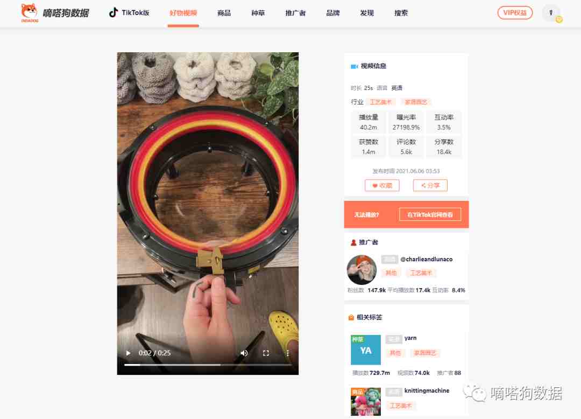Switch to the 推广者 tab
The height and width of the screenshot is (419, 581).
[295, 13]
